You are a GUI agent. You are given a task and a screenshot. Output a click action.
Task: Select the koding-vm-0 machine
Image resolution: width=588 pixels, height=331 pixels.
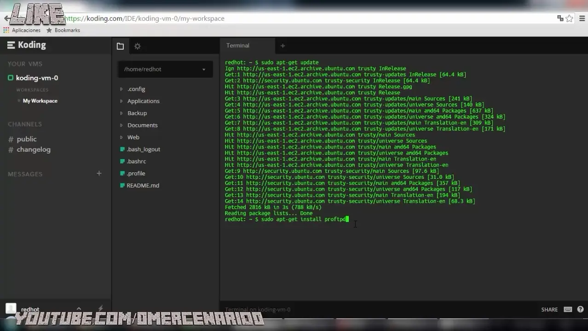[37, 78]
